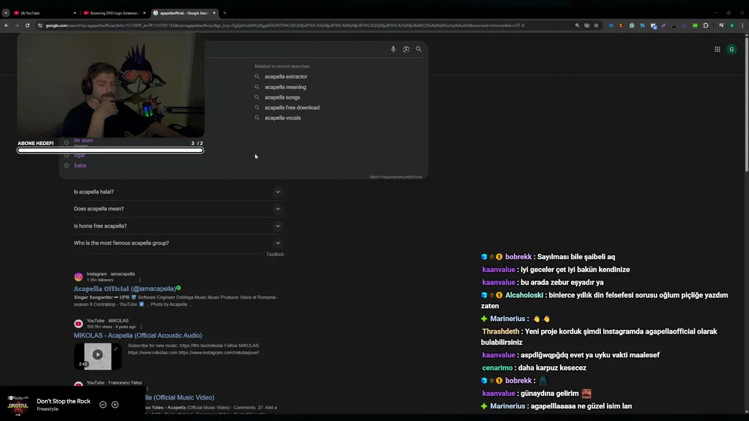Select the recent search 'itir esen'
The width and height of the screenshot is (749, 421).
tap(84, 140)
